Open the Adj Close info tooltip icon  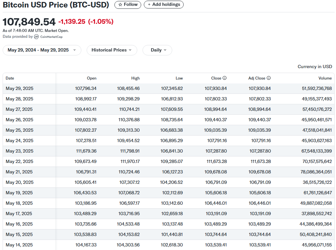269,78
